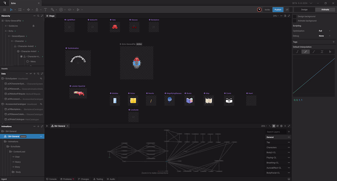The image size is (337, 181).
Task: Expand the Stage to fullscreen
Action: click(x=289, y=16)
